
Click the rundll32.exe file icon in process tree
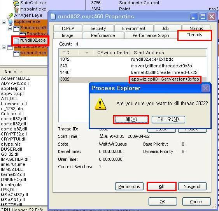(16, 41)
